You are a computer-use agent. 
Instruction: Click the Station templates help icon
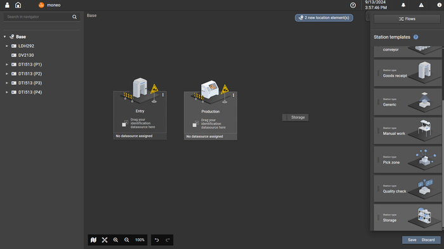click(x=415, y=37)
